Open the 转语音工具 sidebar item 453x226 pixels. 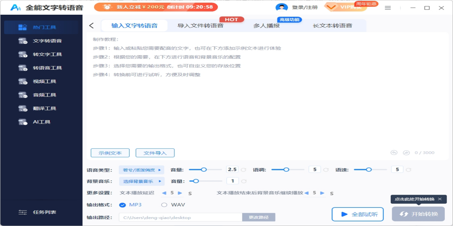(x=41, y=68)
